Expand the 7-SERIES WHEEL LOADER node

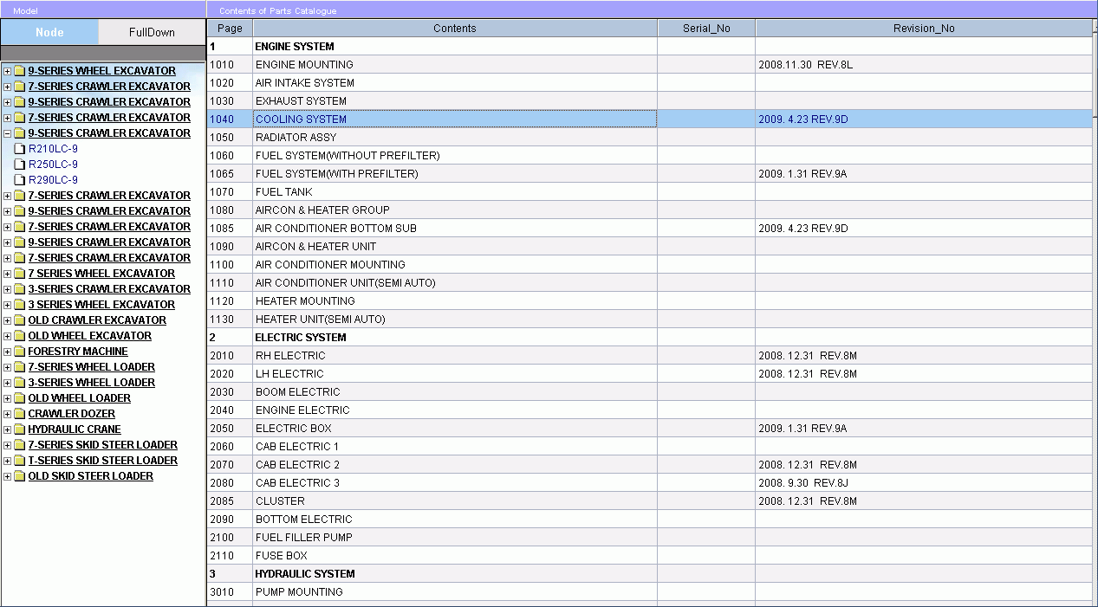8,367
